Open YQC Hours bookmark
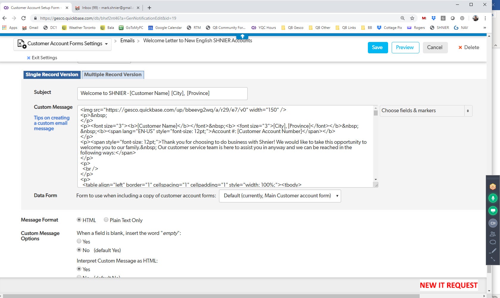The height and width of the screenshot is (298, 500). (x=264, y=28)
